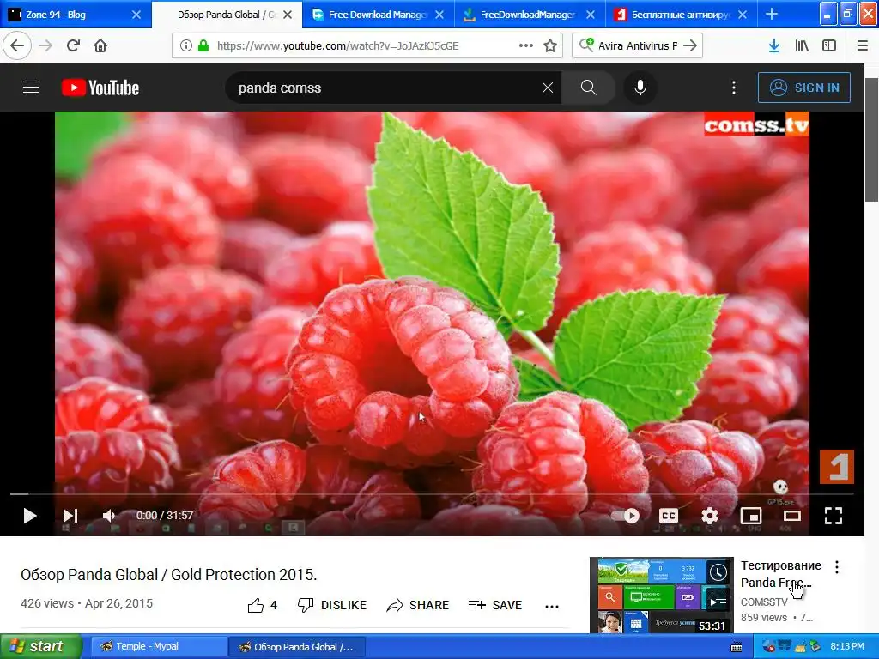Click the DISLIKE button
The height and width of the screenshot is (659, 879).
(332, 605)
